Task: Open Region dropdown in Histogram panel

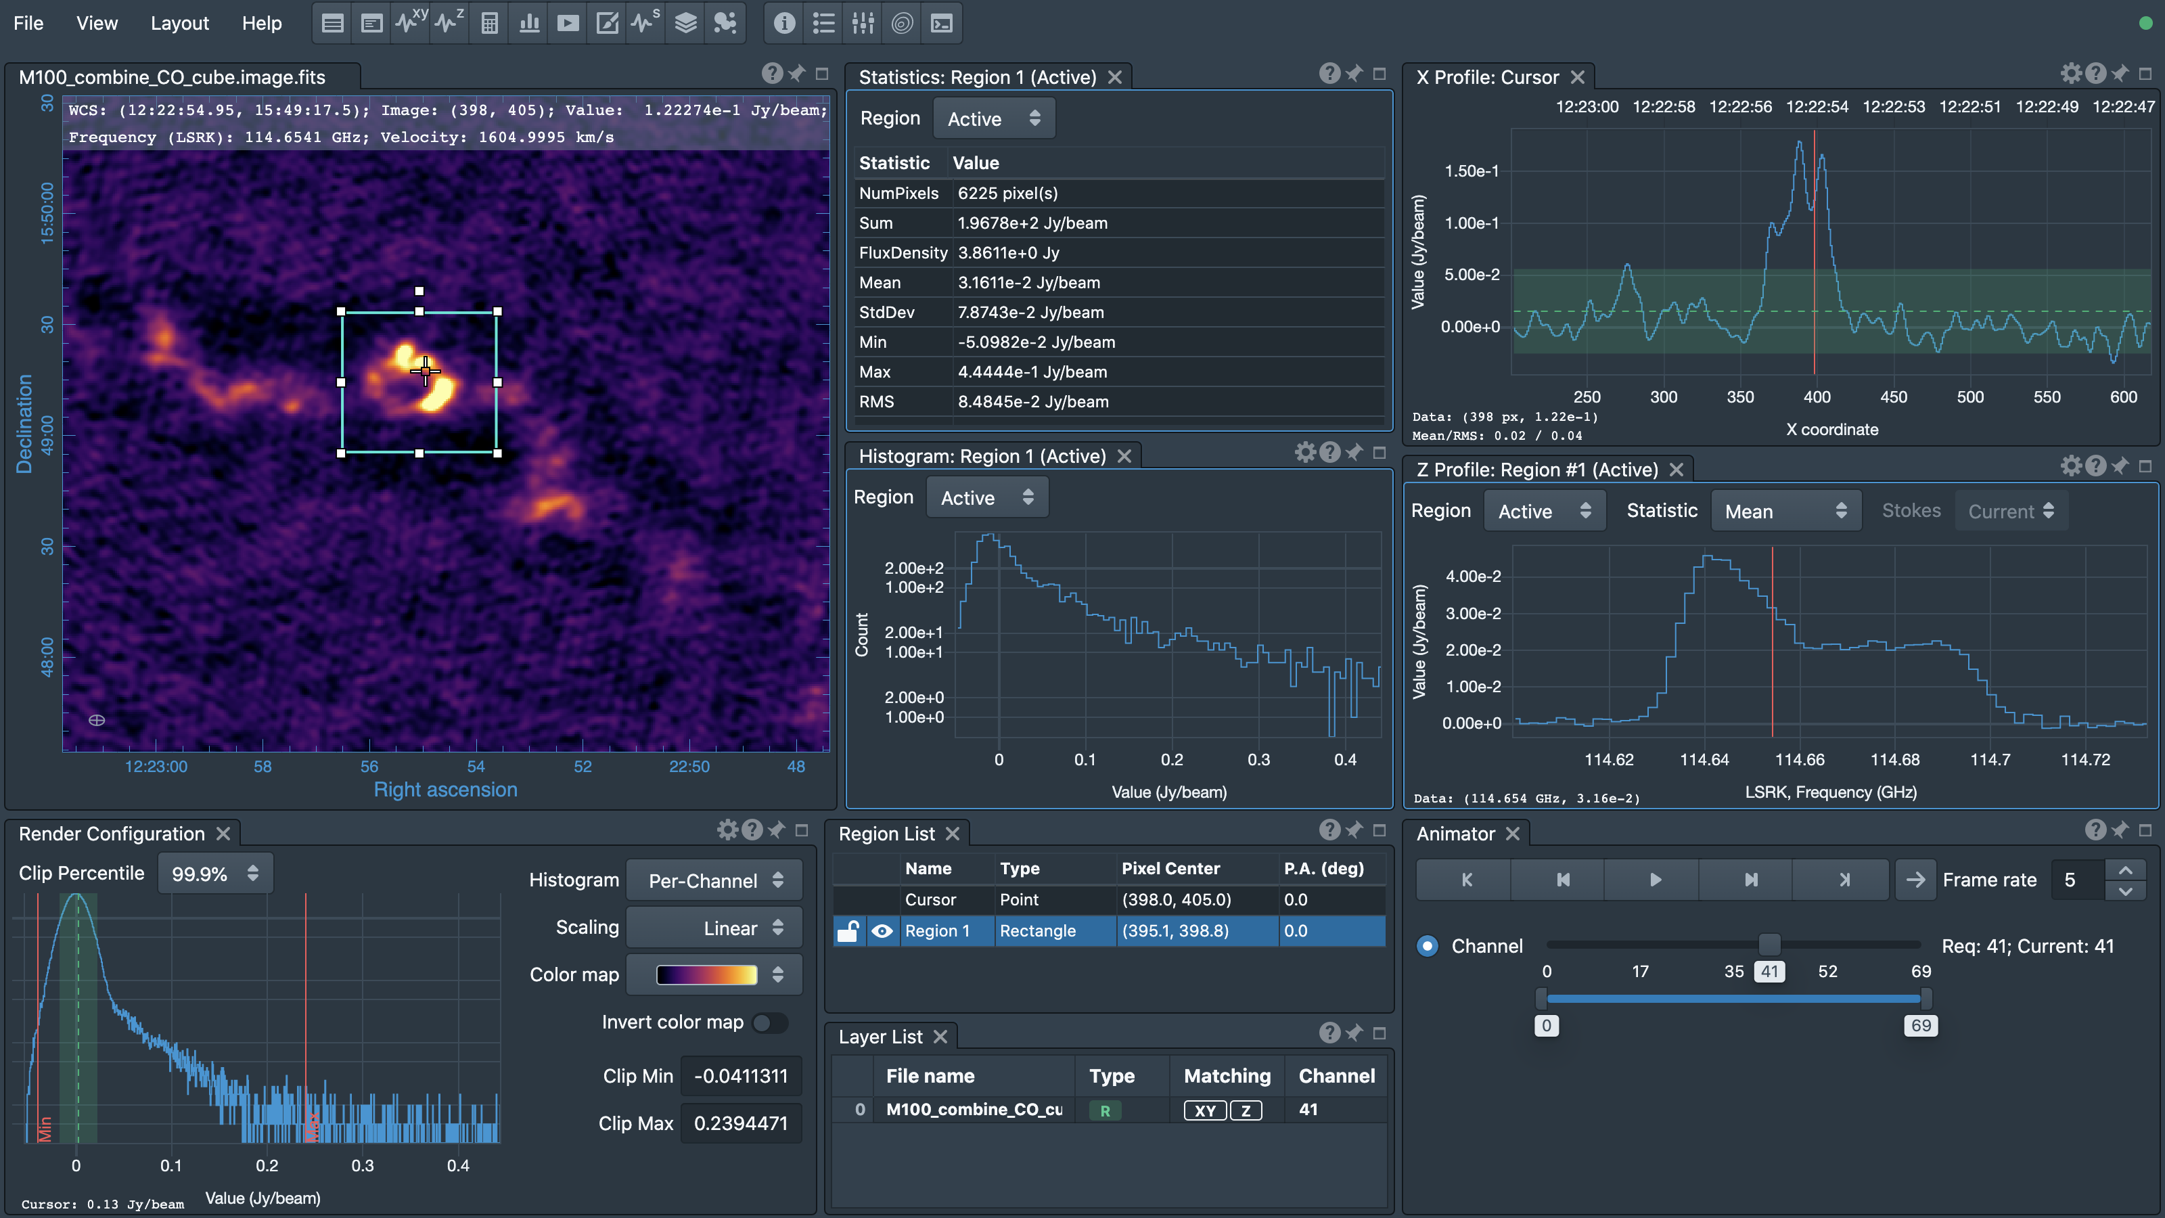Action: pyautogui.click(x=988, y=497)
